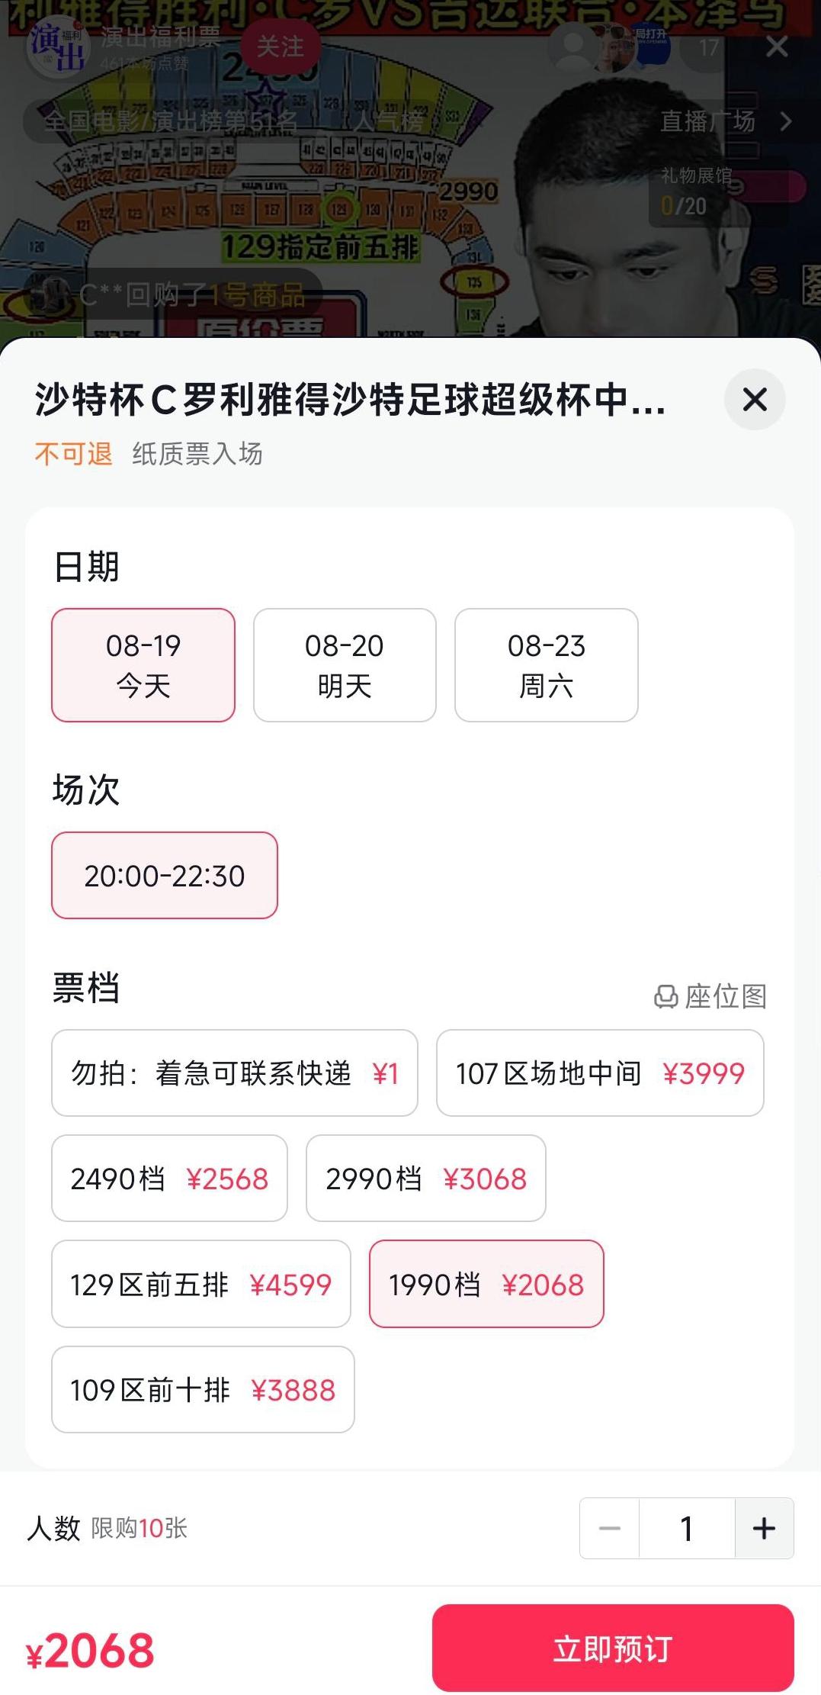Select the 2490档 ¥2568 ticket tier

169,1179
